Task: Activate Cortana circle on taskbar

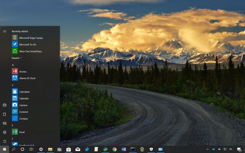Action: (23, 149)
